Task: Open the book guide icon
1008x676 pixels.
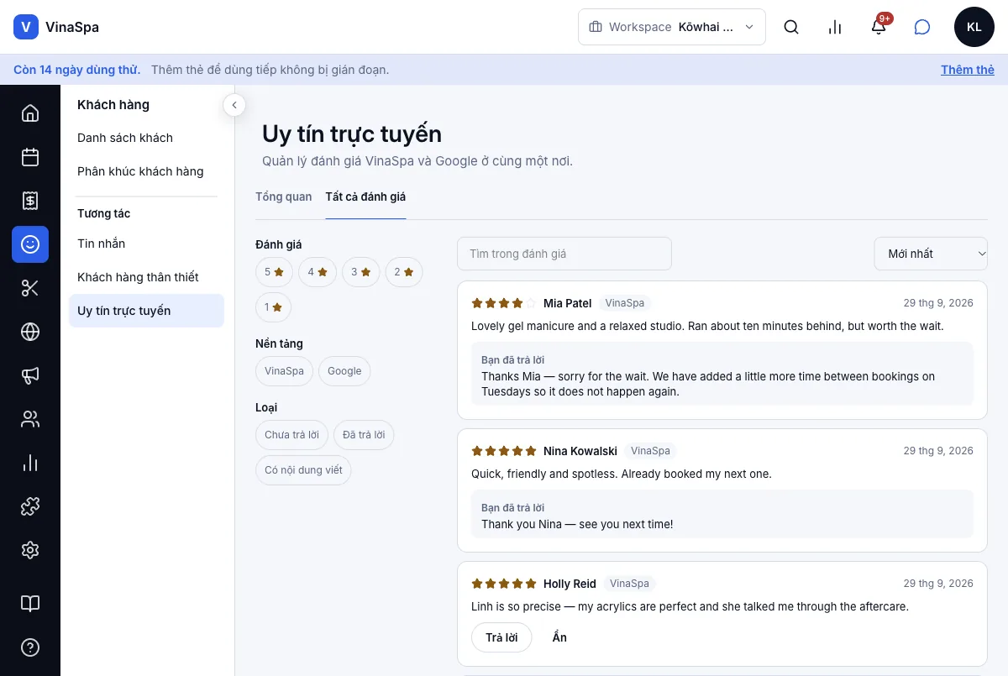Action: coord(30,604)
